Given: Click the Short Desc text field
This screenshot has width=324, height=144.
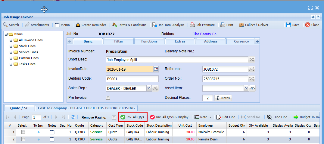Looking at the screenshot, I should (177, 60).
